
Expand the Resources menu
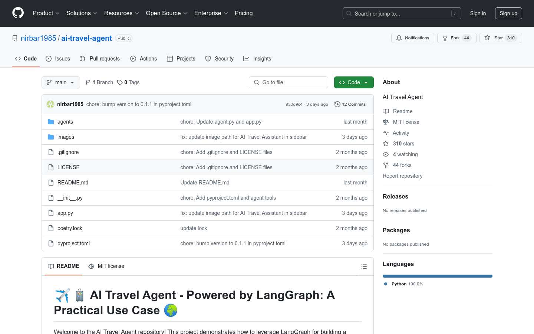(121, 13)
